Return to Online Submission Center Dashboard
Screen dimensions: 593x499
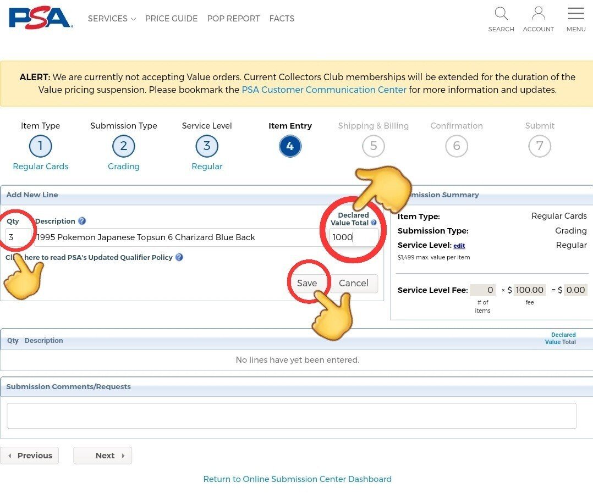(297, 479)
